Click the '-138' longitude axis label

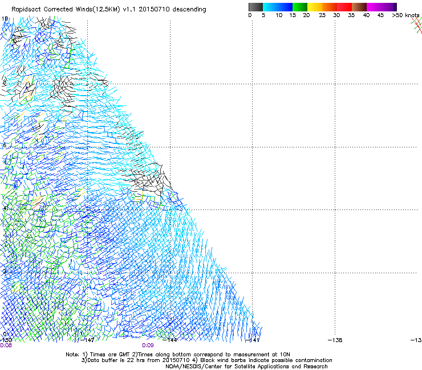[335, 340]
